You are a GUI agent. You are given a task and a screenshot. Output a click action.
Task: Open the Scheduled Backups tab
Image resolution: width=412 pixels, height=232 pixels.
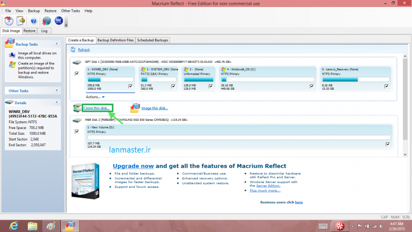152,40
